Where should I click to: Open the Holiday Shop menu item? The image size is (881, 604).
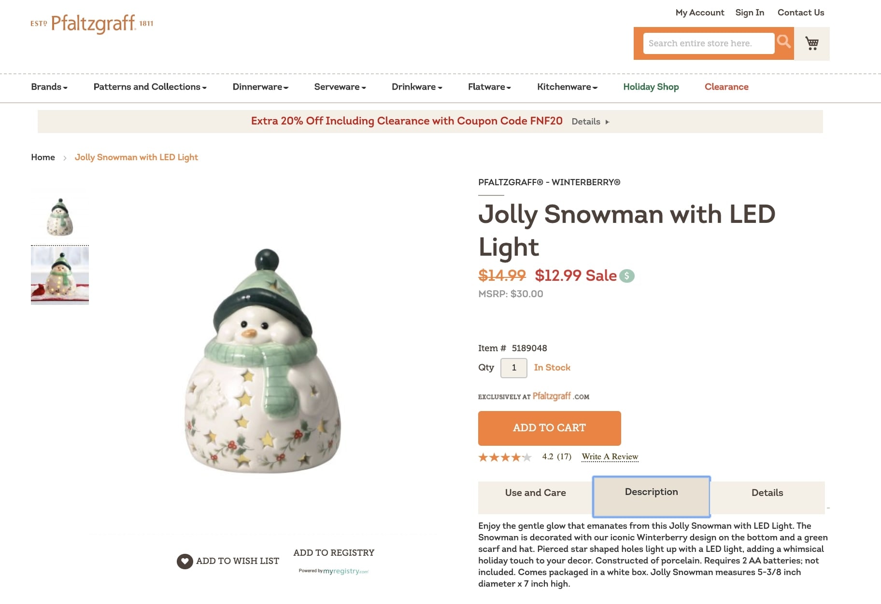point(651,87)
